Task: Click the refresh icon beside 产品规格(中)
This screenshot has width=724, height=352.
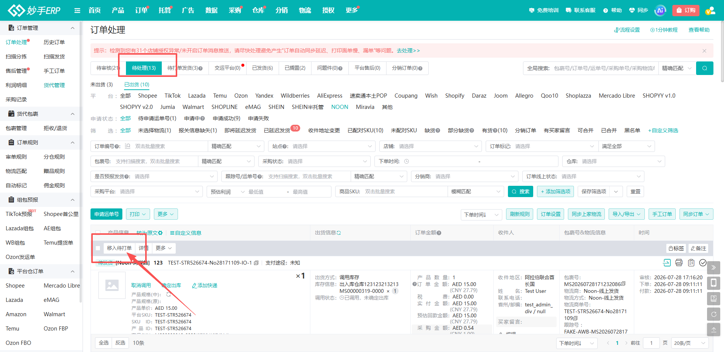Action: tap(169, 294)
